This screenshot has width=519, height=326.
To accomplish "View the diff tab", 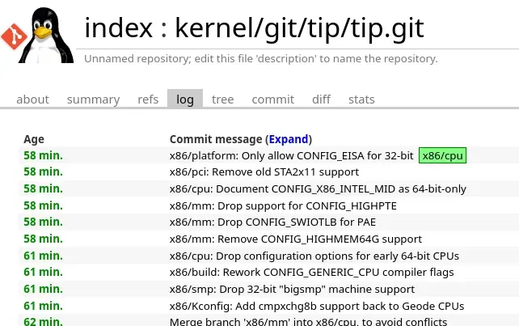I will (x=322, y=99).
